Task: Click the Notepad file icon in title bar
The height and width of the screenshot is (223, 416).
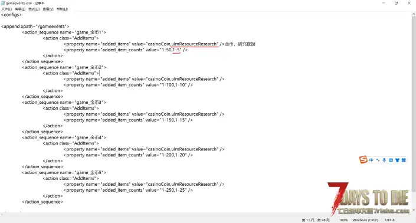Action: 3,3
